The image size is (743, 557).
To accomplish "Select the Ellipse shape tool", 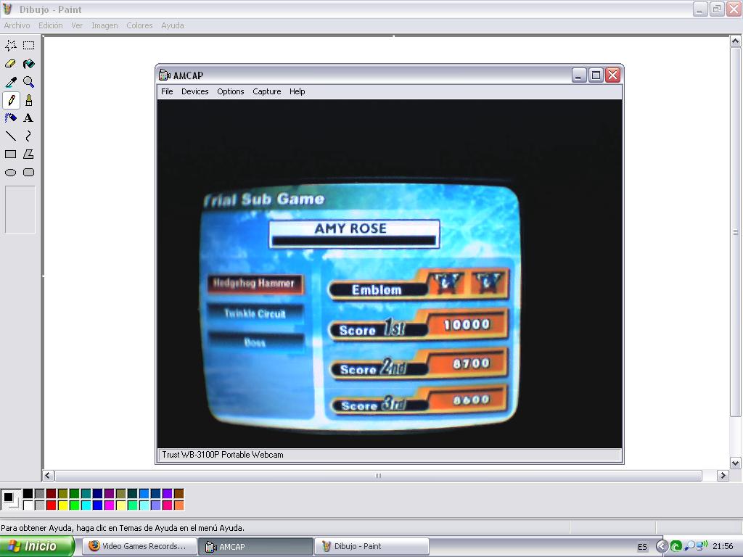I will click(11, 173).
